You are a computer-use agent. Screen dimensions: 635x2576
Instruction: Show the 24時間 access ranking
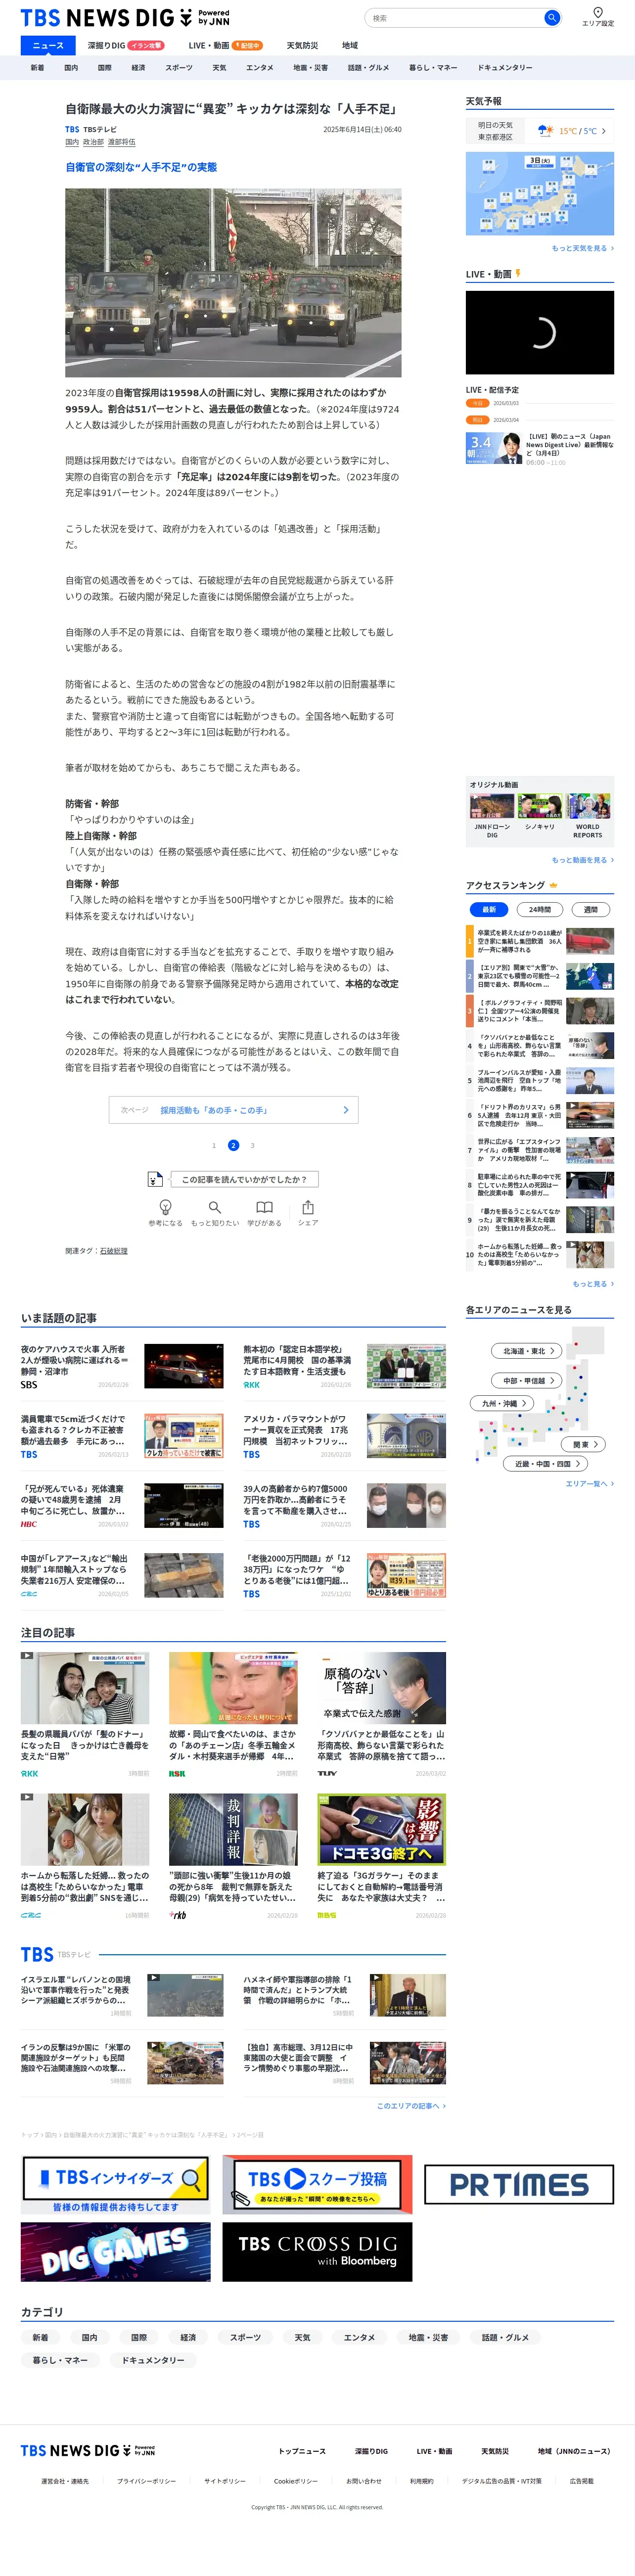click(540, 909)
